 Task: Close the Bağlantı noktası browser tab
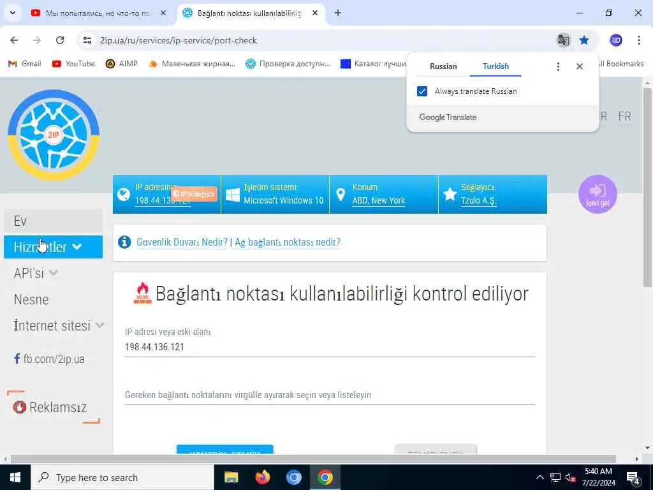(315, 13)
